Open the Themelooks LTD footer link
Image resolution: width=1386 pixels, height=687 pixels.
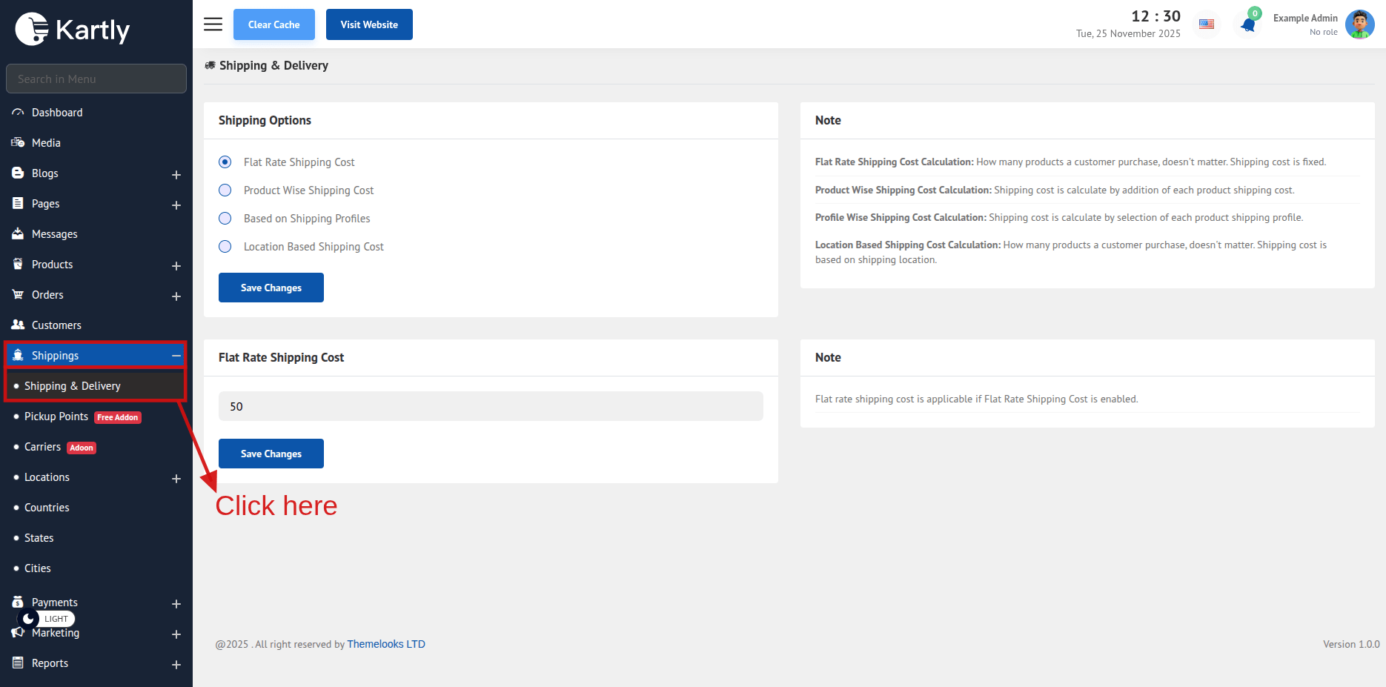point(385,644)
